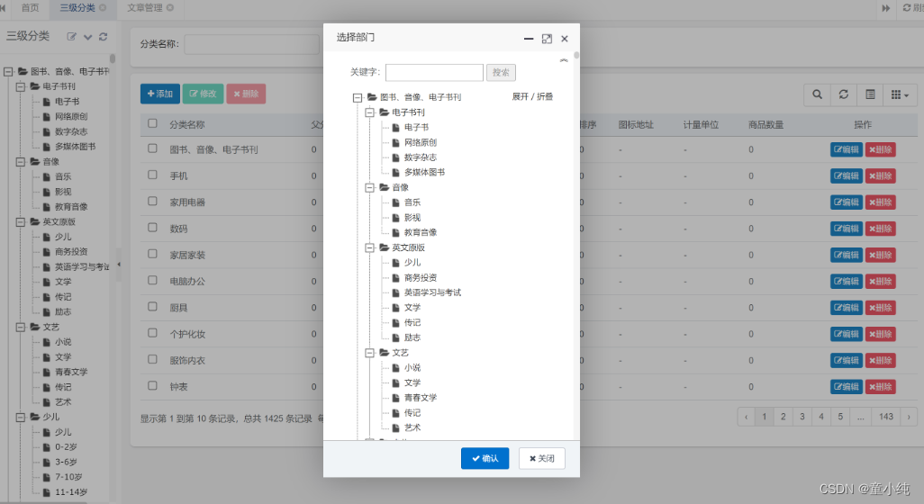Close the 选择部门 dialog
Viewport: 924px width, 504px height.
(565, 39)
